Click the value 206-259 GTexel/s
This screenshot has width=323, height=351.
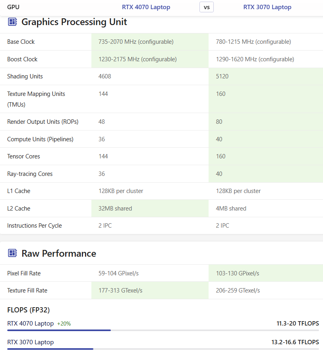pos(238,291)
